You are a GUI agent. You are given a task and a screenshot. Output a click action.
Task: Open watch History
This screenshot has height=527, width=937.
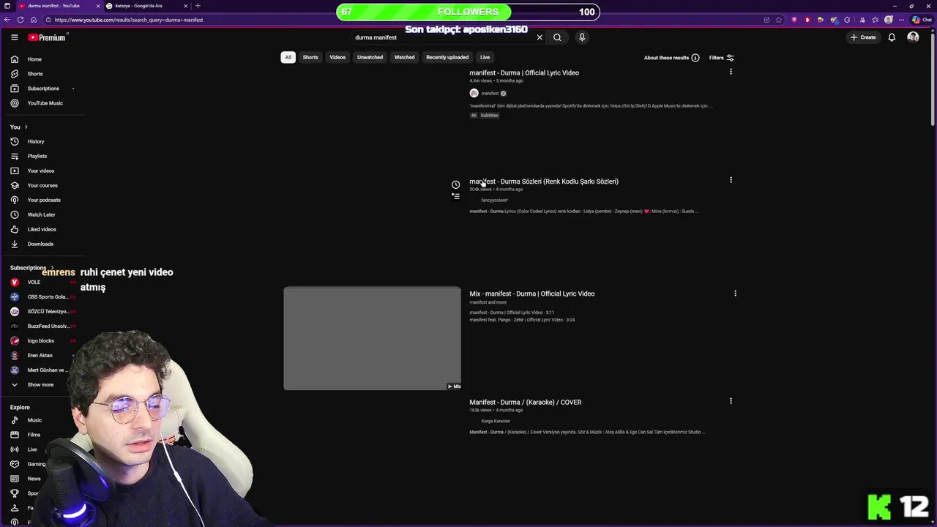point(36,141)
